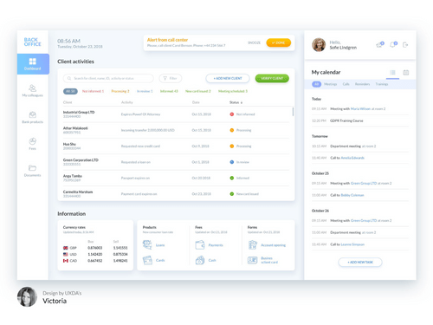The image size is (433, 325).
Task: Select the All 50 filter chip
Action: [70, 91]
